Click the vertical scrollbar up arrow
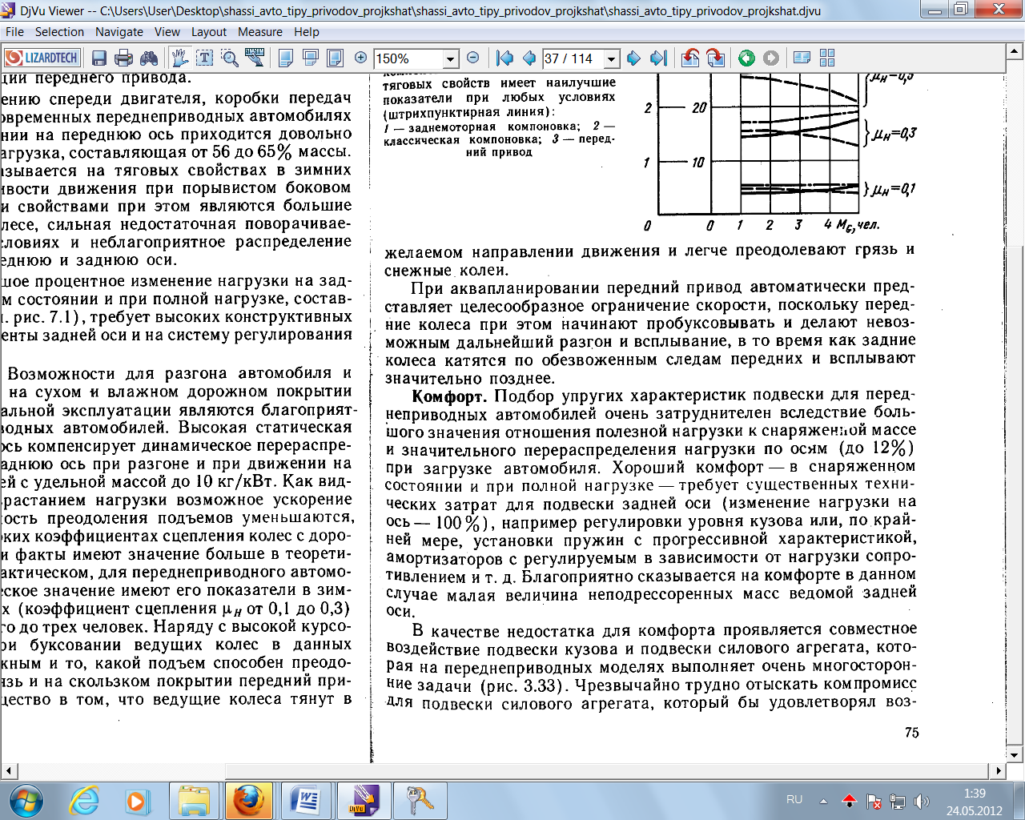 click(1015, 50)
